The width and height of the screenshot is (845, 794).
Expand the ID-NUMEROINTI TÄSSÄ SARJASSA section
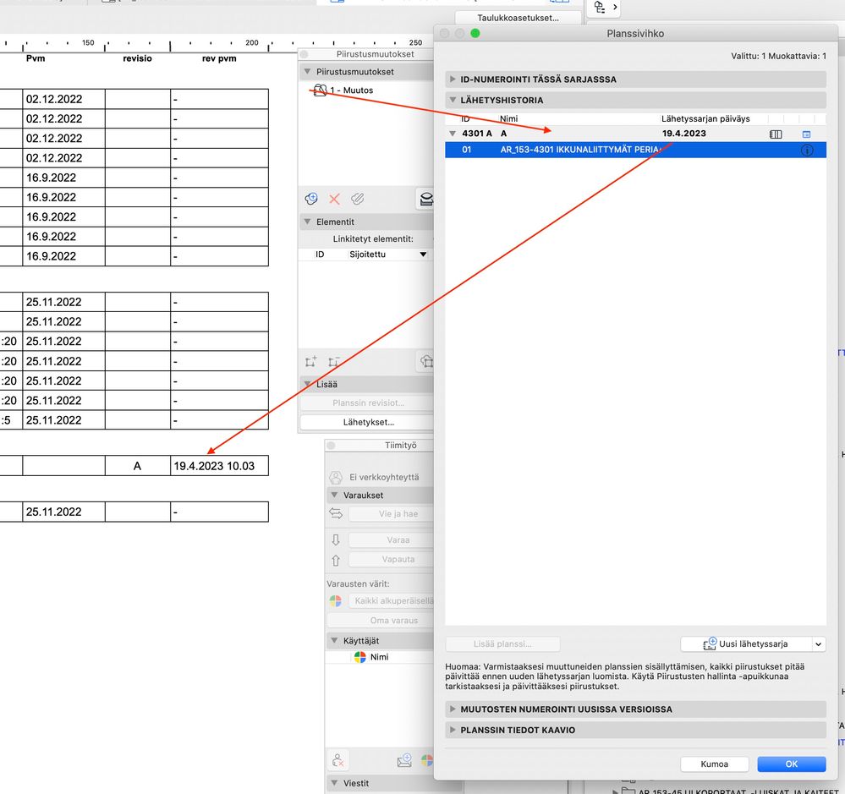tap(453, 78)
